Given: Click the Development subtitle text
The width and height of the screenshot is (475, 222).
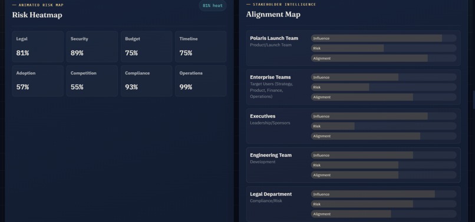Looking at the screenshot, I should pyautogui.click(x=263, y=162).
